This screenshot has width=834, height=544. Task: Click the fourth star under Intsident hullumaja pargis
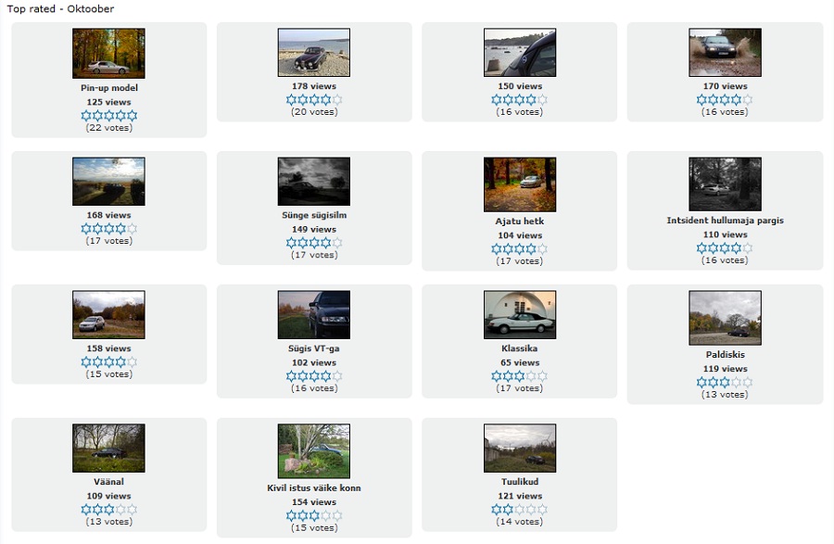click(x=736, y=247)
